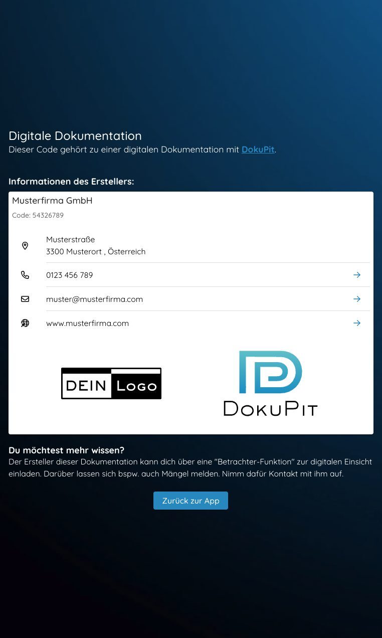The image size is (382, 638).
Task: Tap the arrow beside the email address
Action: [357, 299]
